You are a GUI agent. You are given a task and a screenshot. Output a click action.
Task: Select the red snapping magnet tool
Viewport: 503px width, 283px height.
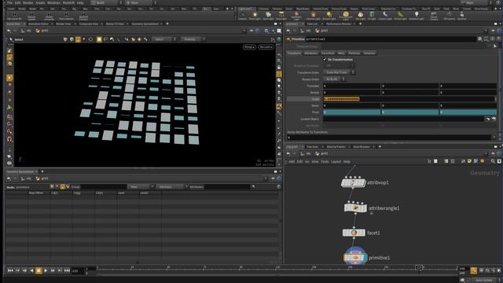[x=9, y=139]
